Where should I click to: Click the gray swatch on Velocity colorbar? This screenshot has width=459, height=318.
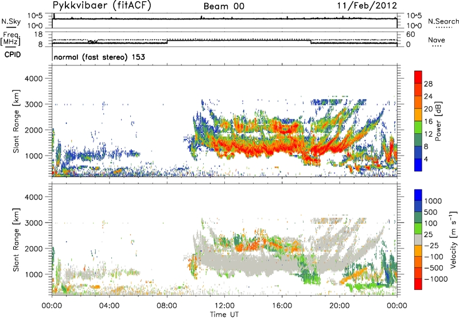418,239
